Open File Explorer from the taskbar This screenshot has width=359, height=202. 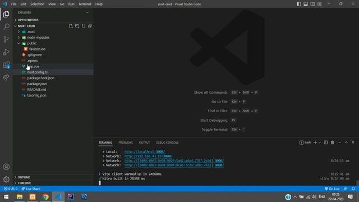coord(20,197)
